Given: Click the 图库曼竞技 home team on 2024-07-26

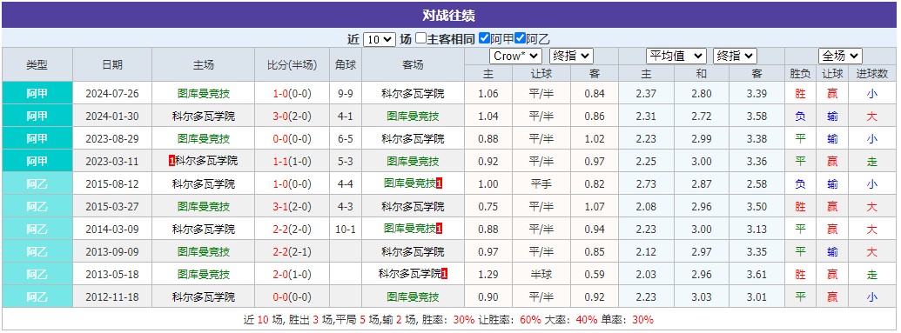Looking at the screenshot, I should [204, 94].
